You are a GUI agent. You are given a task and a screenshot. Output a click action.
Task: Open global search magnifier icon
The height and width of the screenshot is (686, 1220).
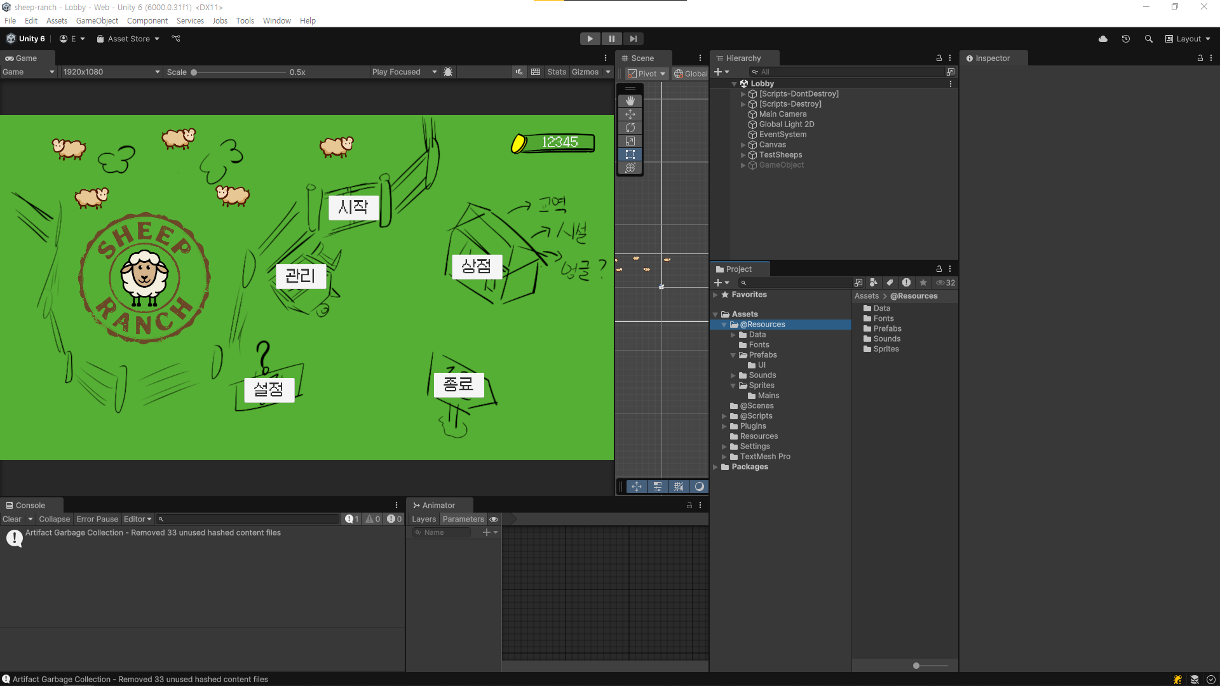tap(1148, 39)
